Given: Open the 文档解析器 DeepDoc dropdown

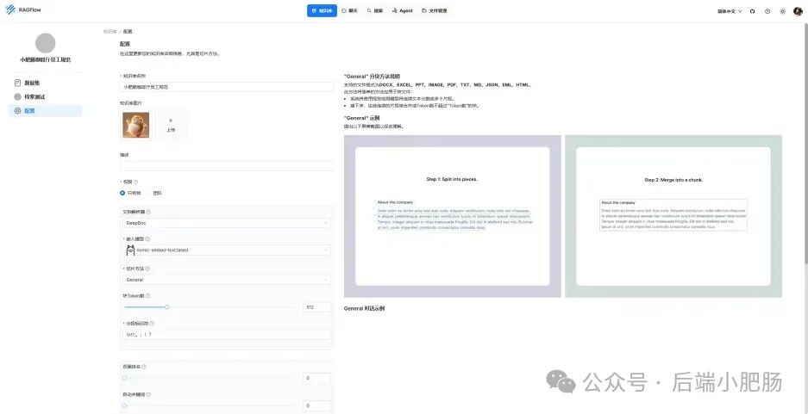Looking at the screenshot, I should (227, 223).
